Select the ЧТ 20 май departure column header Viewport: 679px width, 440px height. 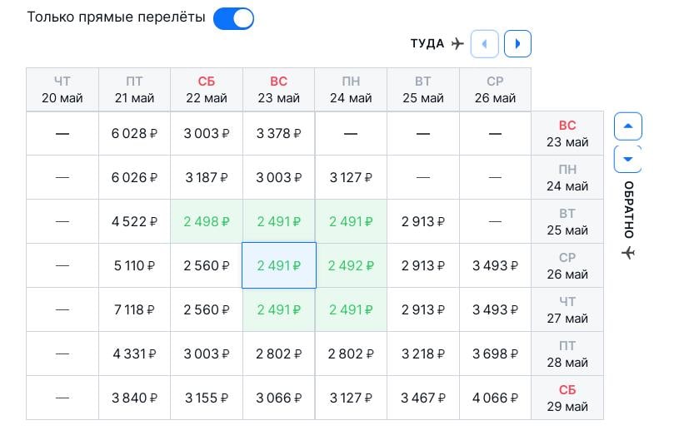point(62,90)
